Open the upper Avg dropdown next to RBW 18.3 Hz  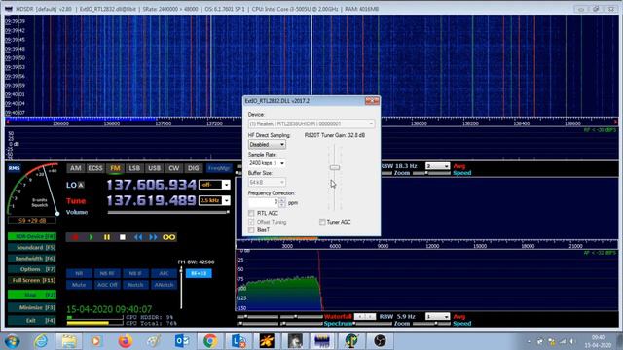click(x=437, y=166)
